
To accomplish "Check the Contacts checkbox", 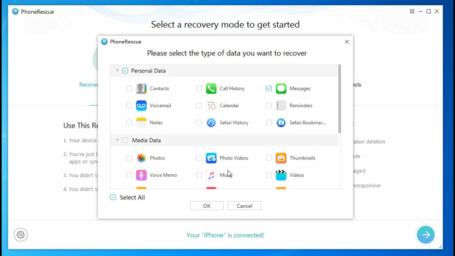I will tap(129, 89).
